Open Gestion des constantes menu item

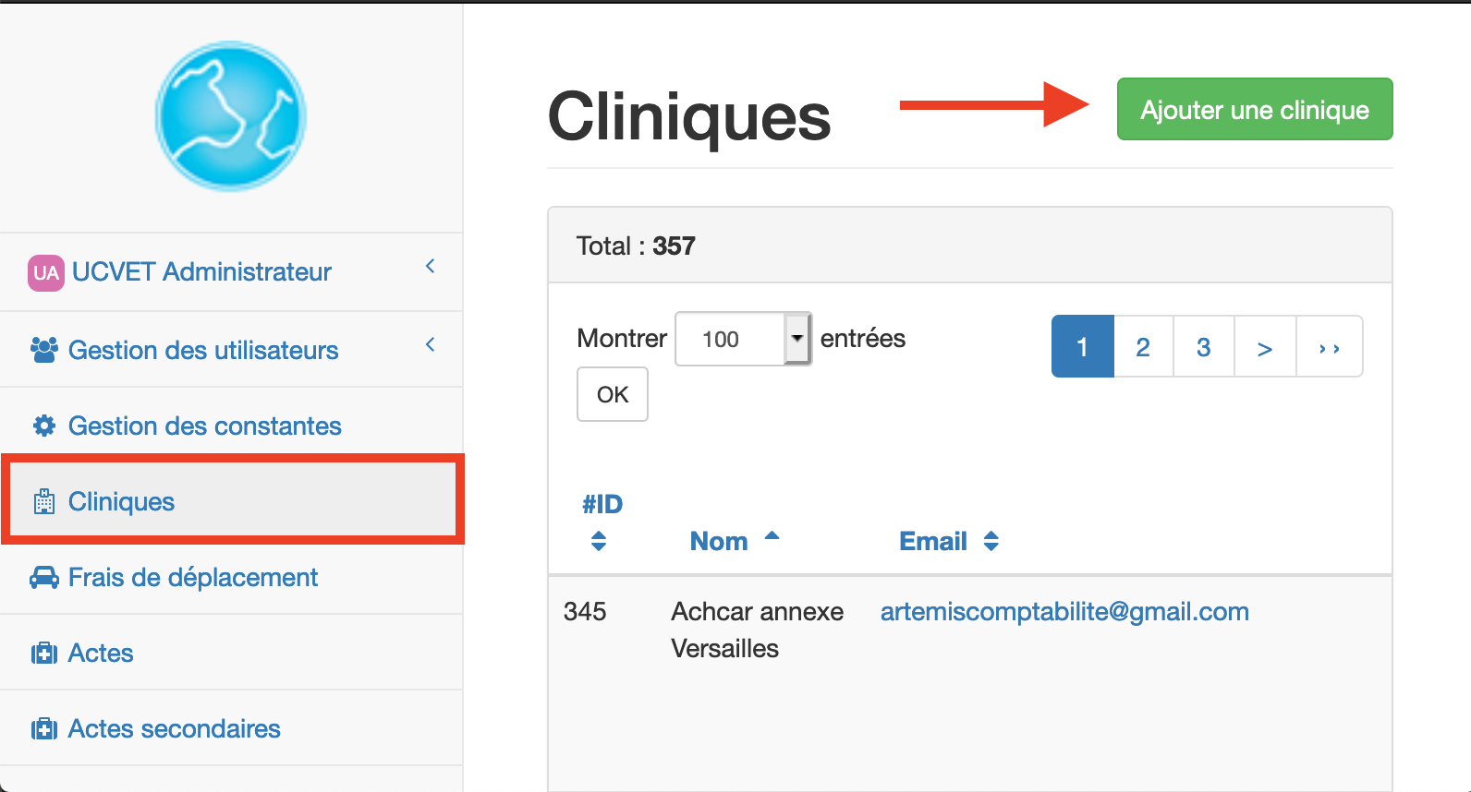204,426
